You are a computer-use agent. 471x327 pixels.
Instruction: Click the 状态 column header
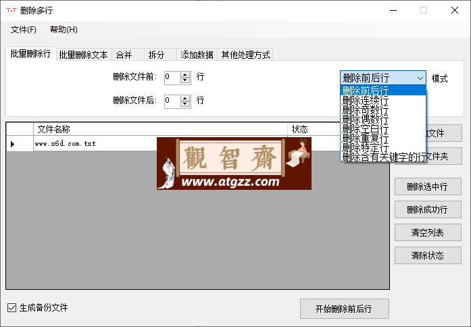coord(314,129)
